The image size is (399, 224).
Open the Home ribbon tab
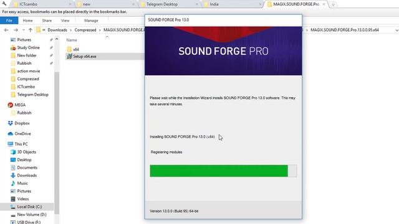click(x=27, y=21)
